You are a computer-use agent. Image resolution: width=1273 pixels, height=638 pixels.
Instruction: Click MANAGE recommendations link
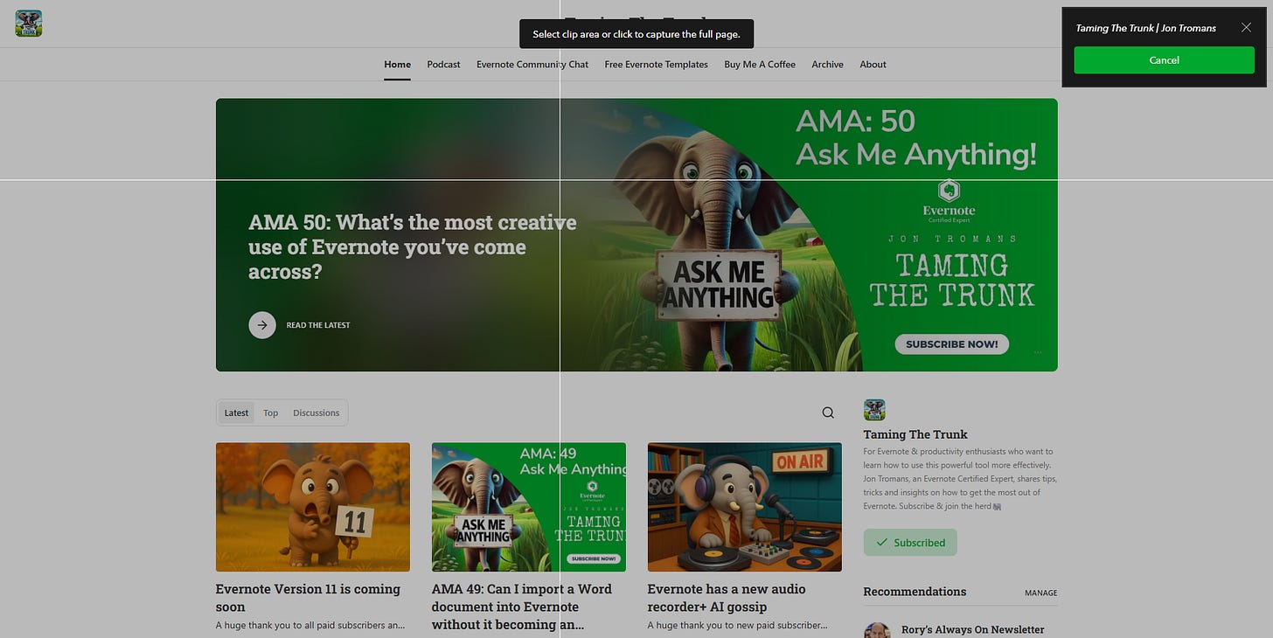tap(1041, 593)
